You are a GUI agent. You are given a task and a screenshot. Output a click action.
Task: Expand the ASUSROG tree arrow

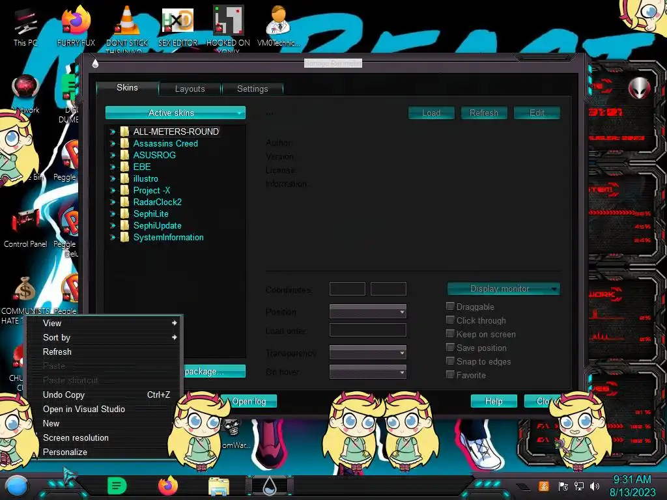tap(112, 155)
